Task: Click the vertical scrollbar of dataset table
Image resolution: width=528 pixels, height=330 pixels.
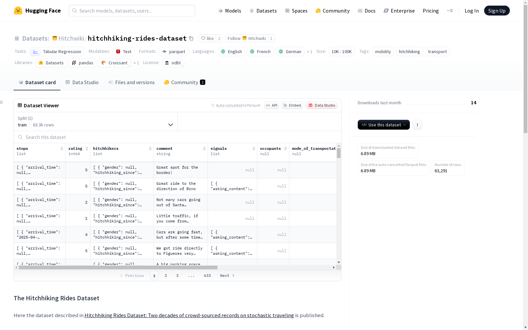Action: point(339,153)
